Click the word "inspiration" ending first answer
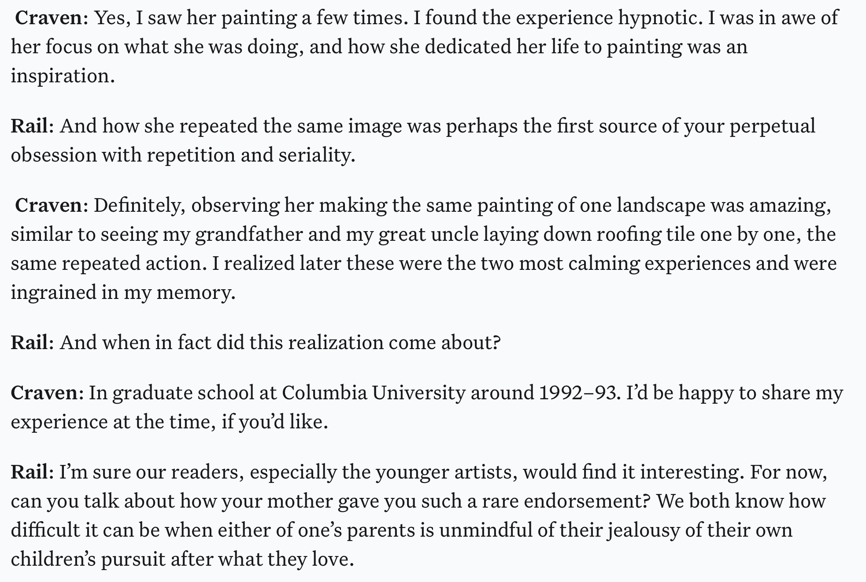Image resolution: width=866 pixels, height=582 pixels. click(62, 76)
